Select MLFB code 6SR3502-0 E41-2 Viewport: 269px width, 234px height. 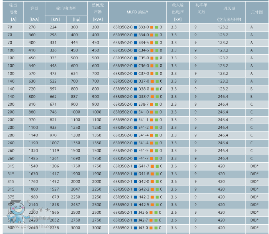pyautogui.click(x=138, y=128)
